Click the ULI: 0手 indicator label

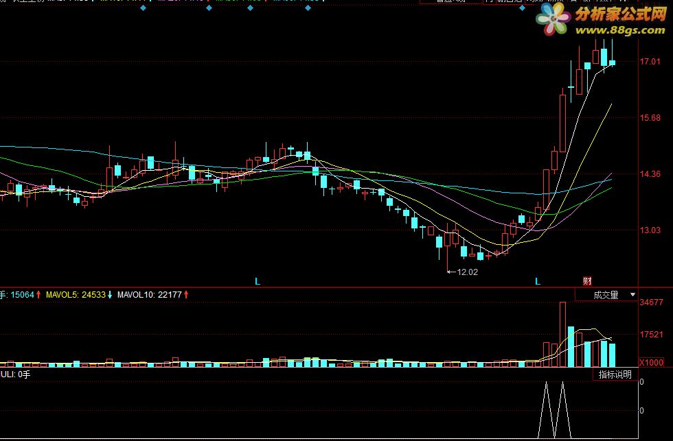click(15, 374)
